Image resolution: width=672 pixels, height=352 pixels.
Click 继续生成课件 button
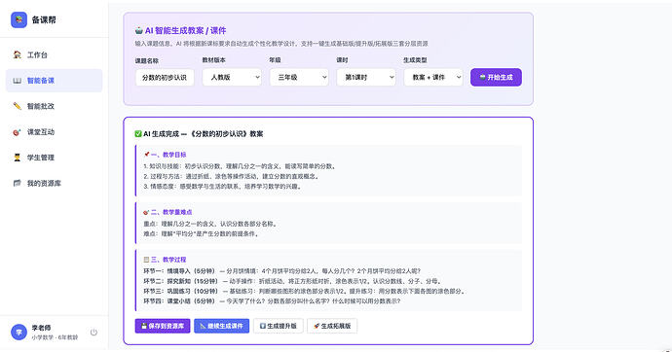[x=222, y=326]
